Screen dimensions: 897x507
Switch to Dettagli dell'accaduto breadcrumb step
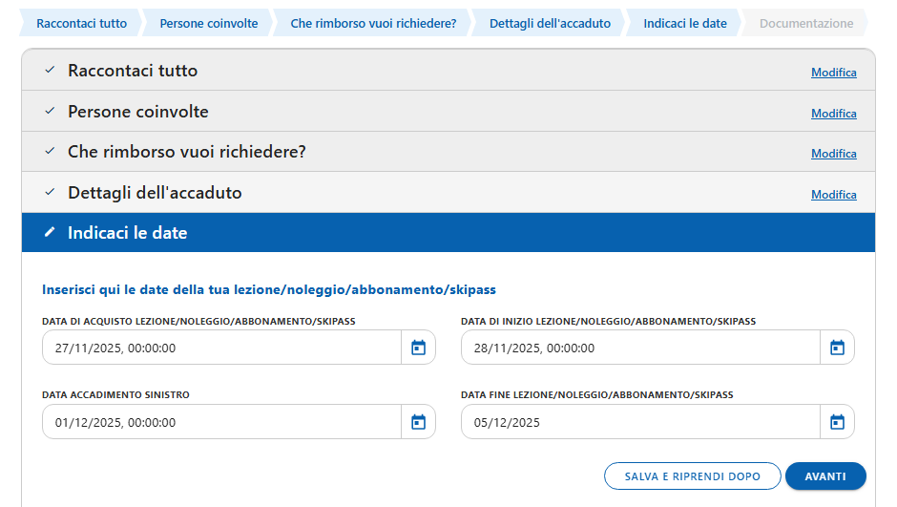(x=550, y=23)
